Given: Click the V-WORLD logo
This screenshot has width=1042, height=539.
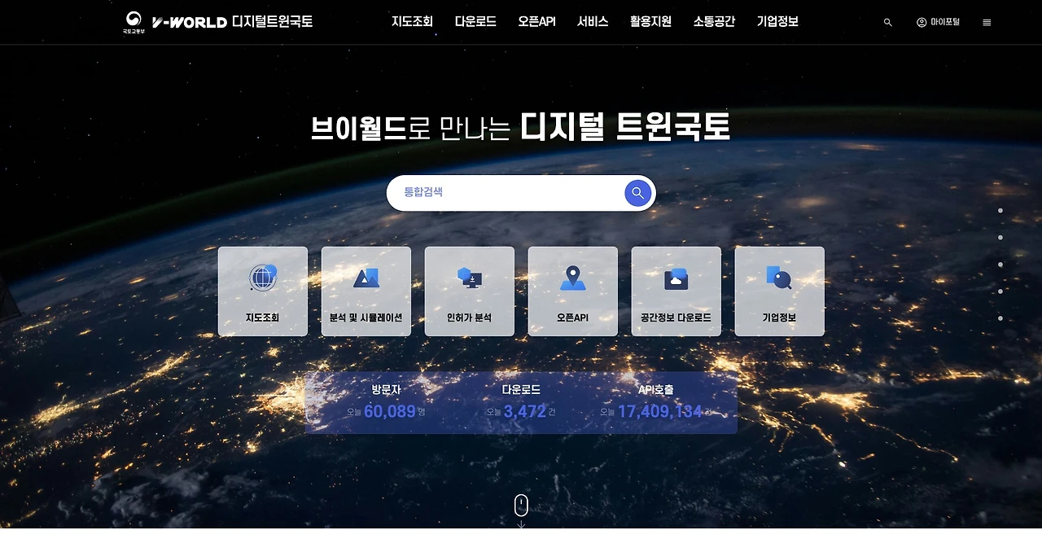Looking at the screenshot, I should [188, 22].
